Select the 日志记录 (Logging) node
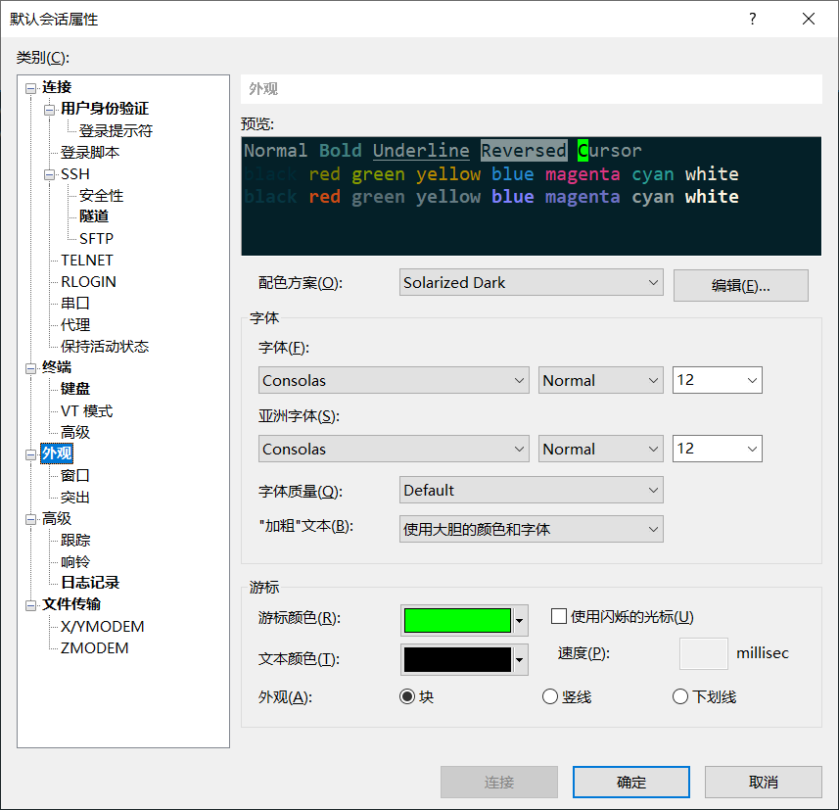Viewport: 839px width, 810px height. 92,583
